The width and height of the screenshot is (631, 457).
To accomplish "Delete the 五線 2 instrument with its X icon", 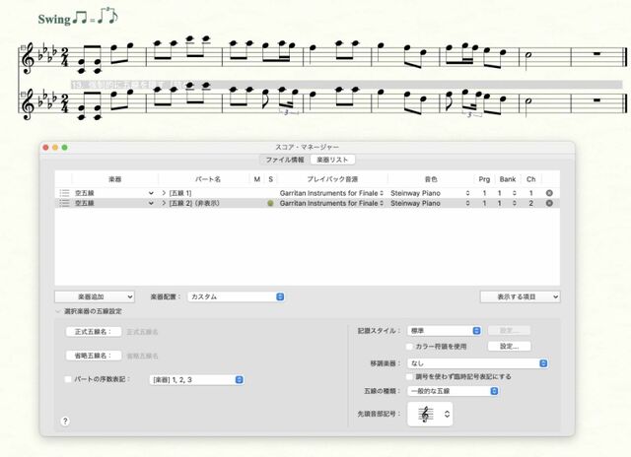I will [x=549, y=203].
